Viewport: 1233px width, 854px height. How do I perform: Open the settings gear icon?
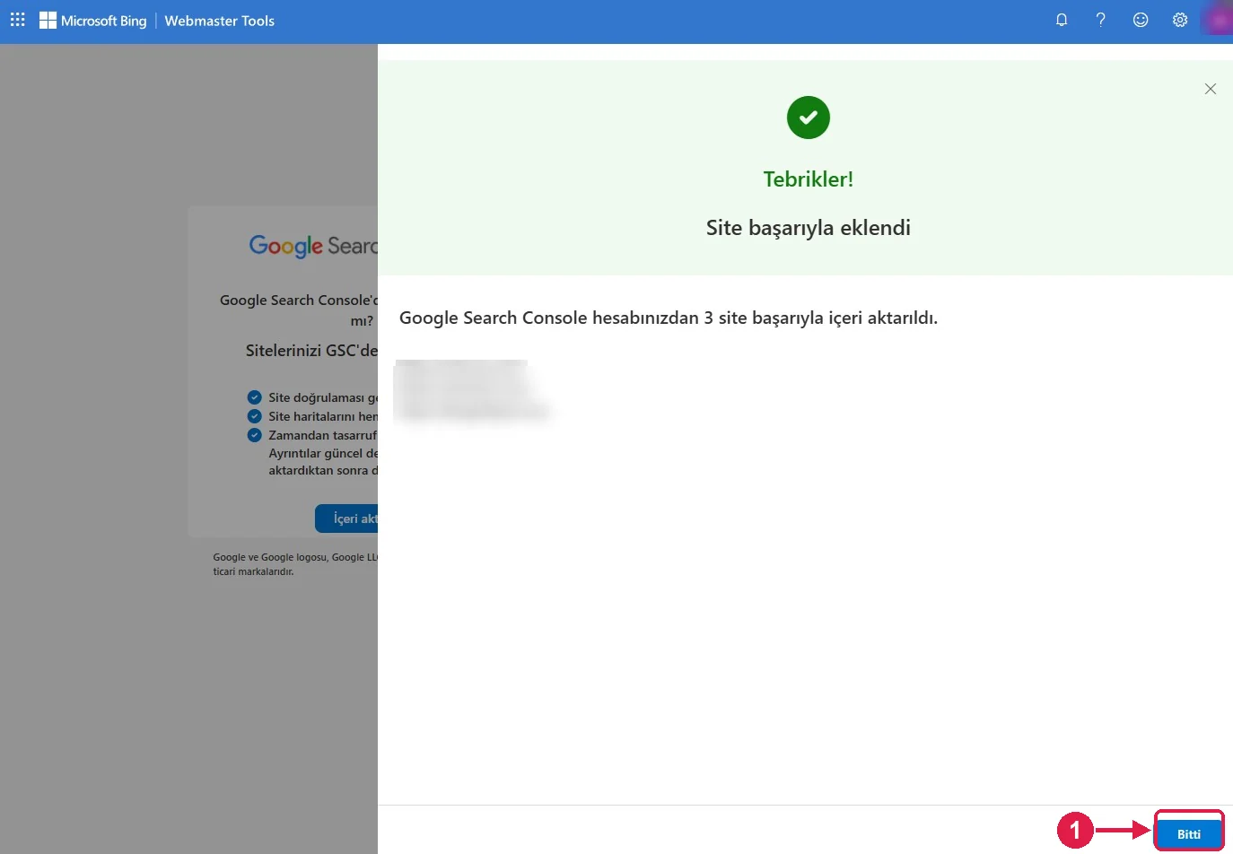click(1180, 20)
